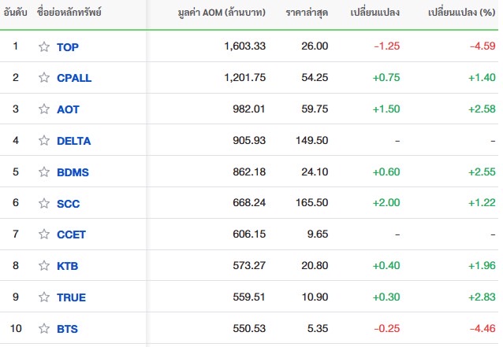Mark KTB with the star icon

(x=44, y=265)
